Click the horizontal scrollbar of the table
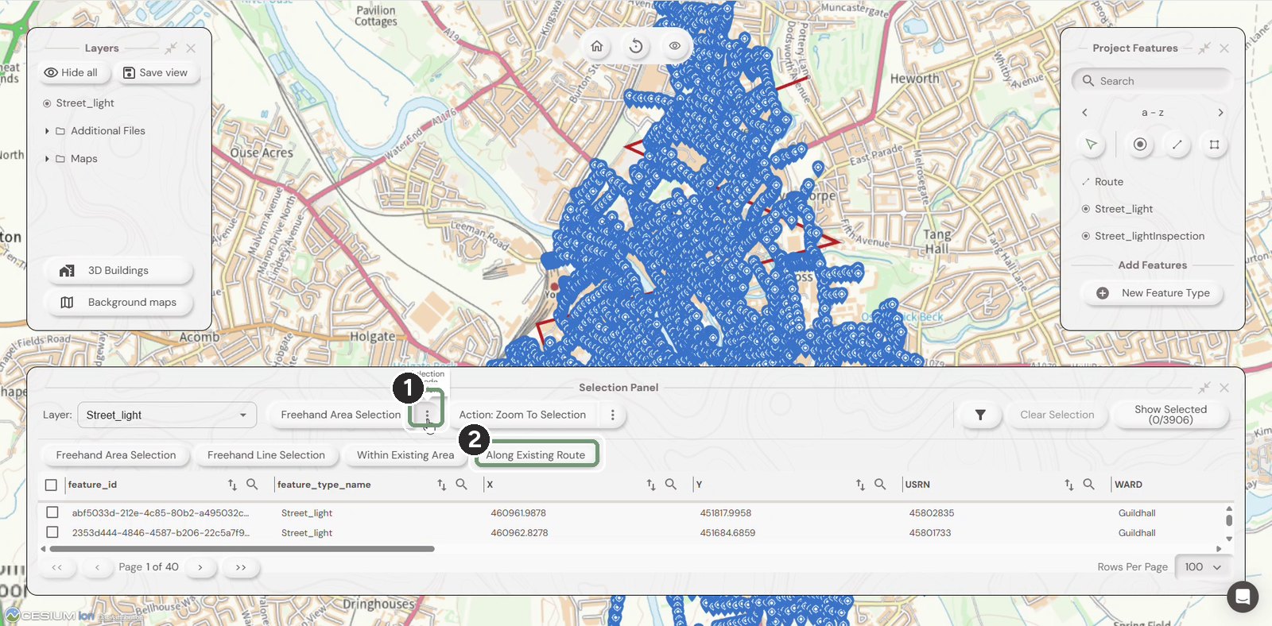1272x626 pixels. [x=242, y=549]
